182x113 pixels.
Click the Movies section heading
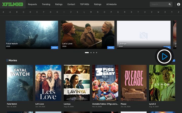tap(13, 61)
